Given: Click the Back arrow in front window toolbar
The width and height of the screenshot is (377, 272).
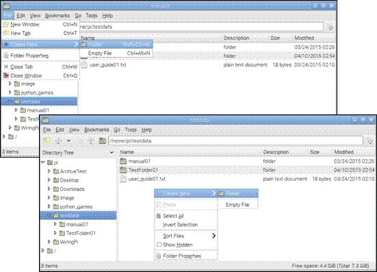Looking at the screenshot, I should coord(58,140).
